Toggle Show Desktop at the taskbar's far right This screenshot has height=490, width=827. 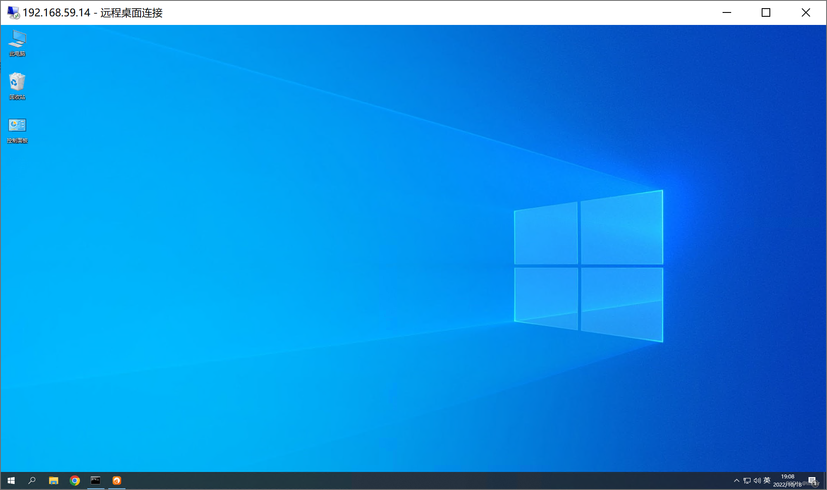825,481
